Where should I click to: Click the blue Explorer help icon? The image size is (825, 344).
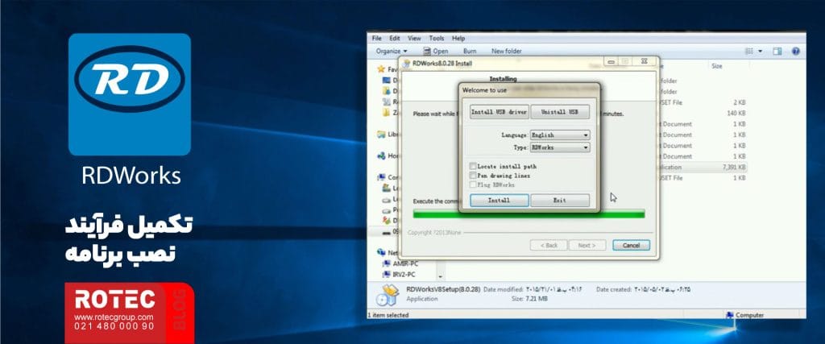(x=795, y=51)
